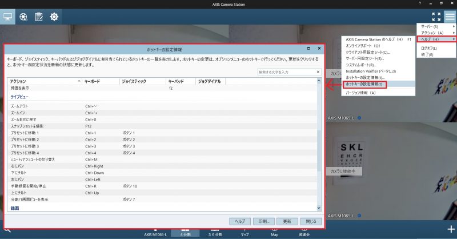Click the scrollbar up arrow in hotkey list
457x239 pixels.
click(x=319, y=81)
